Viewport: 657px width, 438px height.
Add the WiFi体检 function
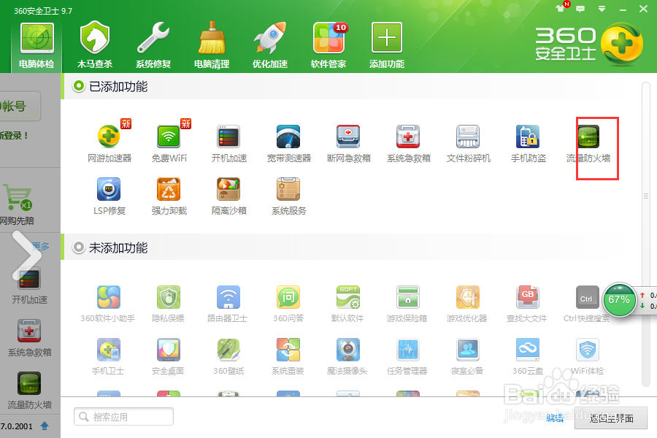coord(588,356)
